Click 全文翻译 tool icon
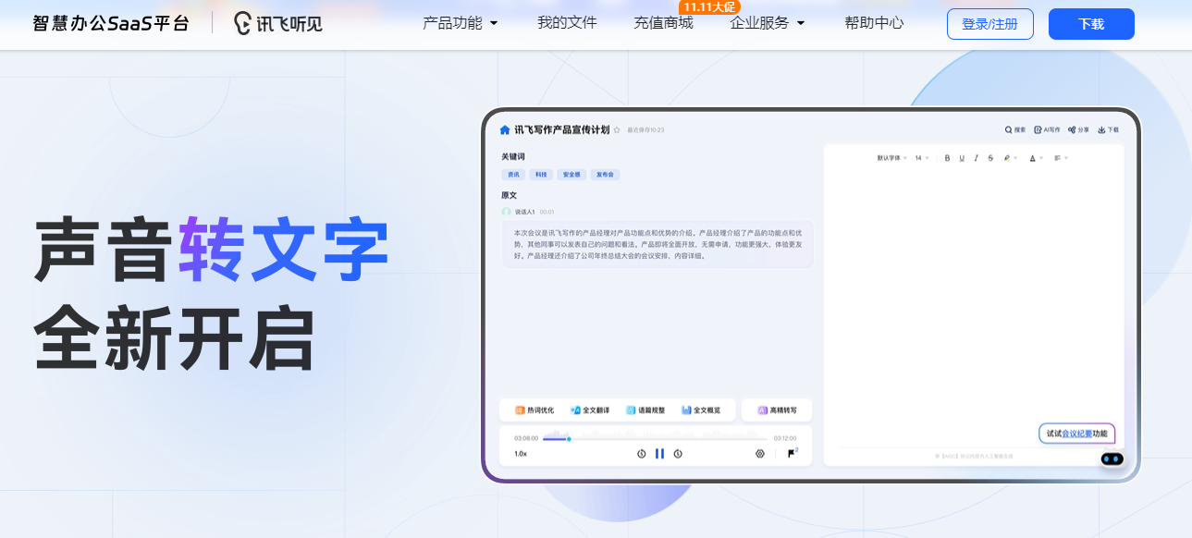This screenshot has height=538, width=1192. tap(575, 410)
